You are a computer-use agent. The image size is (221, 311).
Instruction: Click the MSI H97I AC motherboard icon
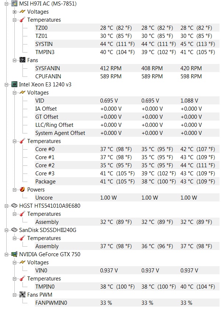coord(14,4)
